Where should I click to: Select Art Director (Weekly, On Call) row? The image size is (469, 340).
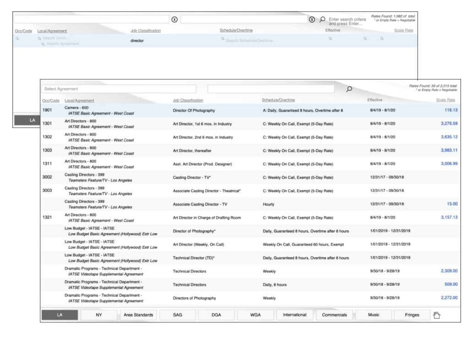coord(251,245)
